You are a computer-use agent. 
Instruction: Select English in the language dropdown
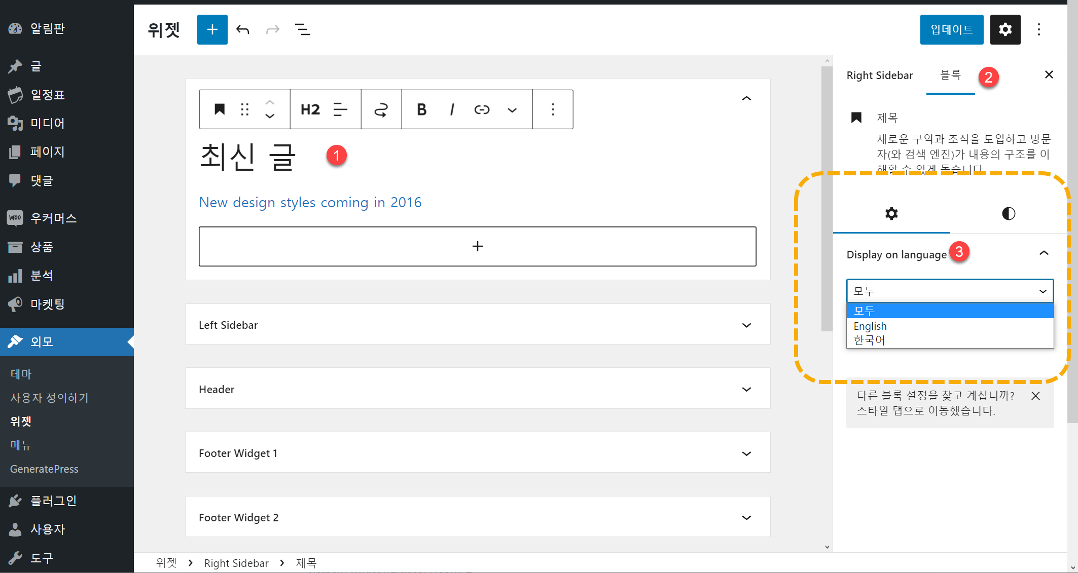pos(870,326)
